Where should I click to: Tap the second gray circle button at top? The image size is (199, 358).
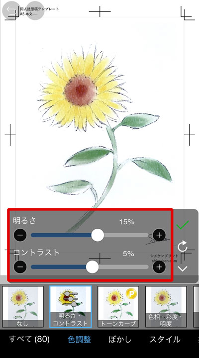[35, 11]
